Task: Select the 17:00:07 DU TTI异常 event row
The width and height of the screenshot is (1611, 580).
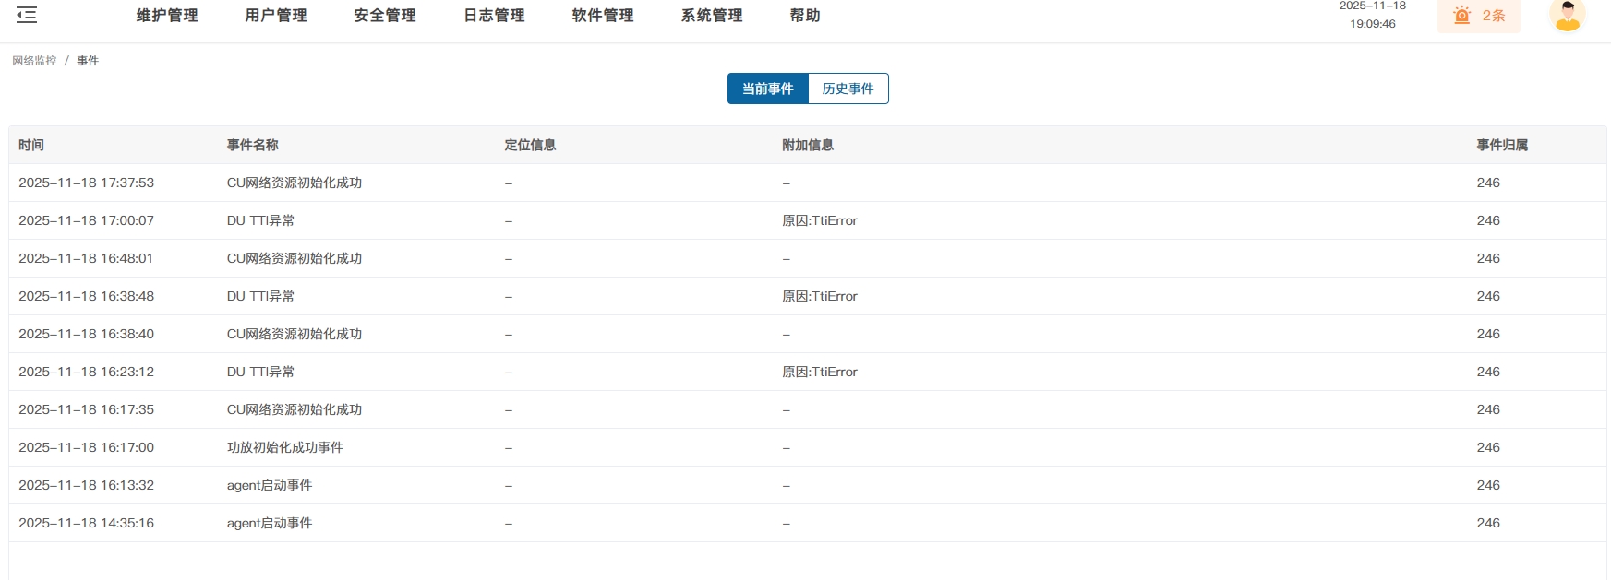Action: click(260, 220)
